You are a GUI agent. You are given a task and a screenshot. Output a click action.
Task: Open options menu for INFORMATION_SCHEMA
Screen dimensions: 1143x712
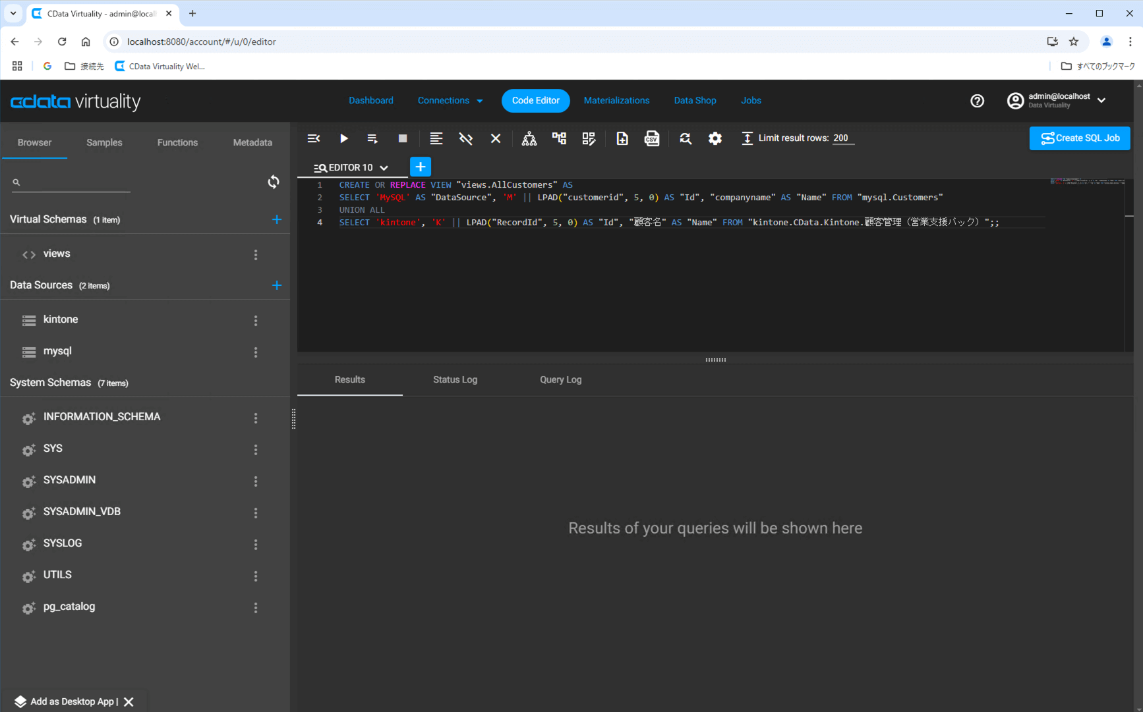[256, 418]
